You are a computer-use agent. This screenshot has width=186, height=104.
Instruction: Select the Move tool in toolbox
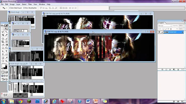6,29
